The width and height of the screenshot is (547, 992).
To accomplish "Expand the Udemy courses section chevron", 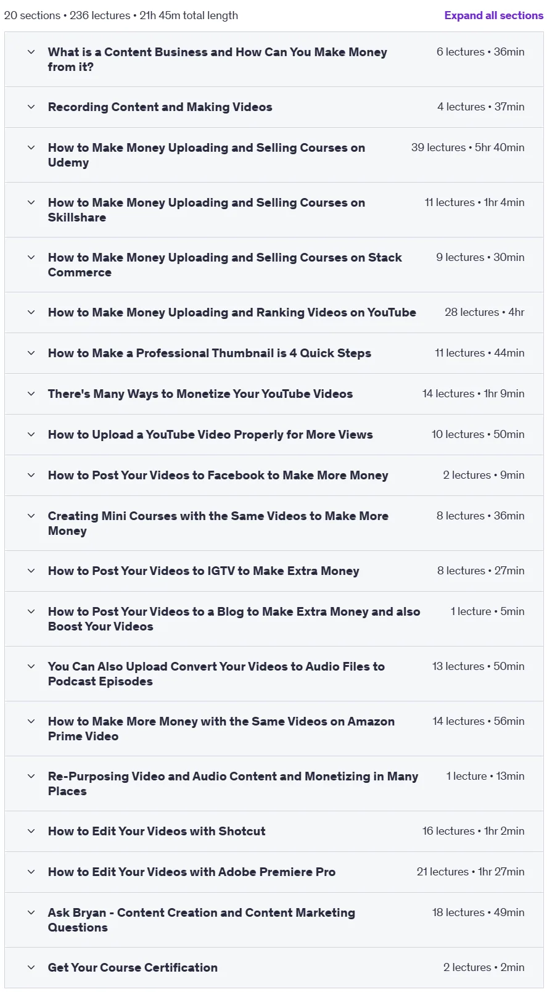I will point(31,147).
